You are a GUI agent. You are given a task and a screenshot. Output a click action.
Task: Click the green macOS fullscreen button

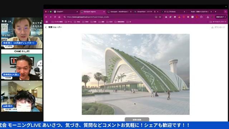(x=51, y=12)
